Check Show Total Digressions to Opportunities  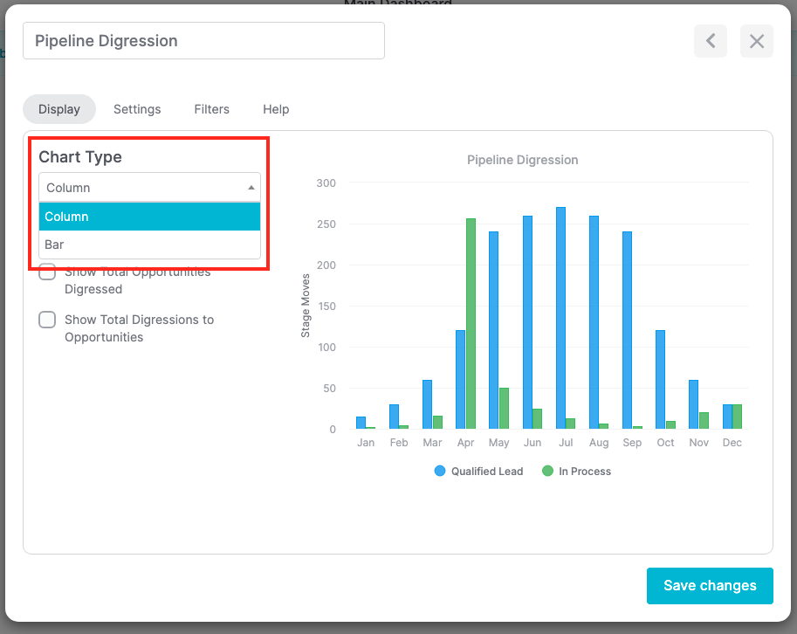tap(47, 320)
